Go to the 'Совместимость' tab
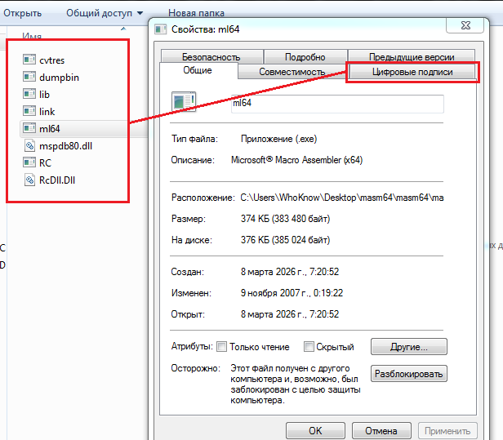 [292, 72]
